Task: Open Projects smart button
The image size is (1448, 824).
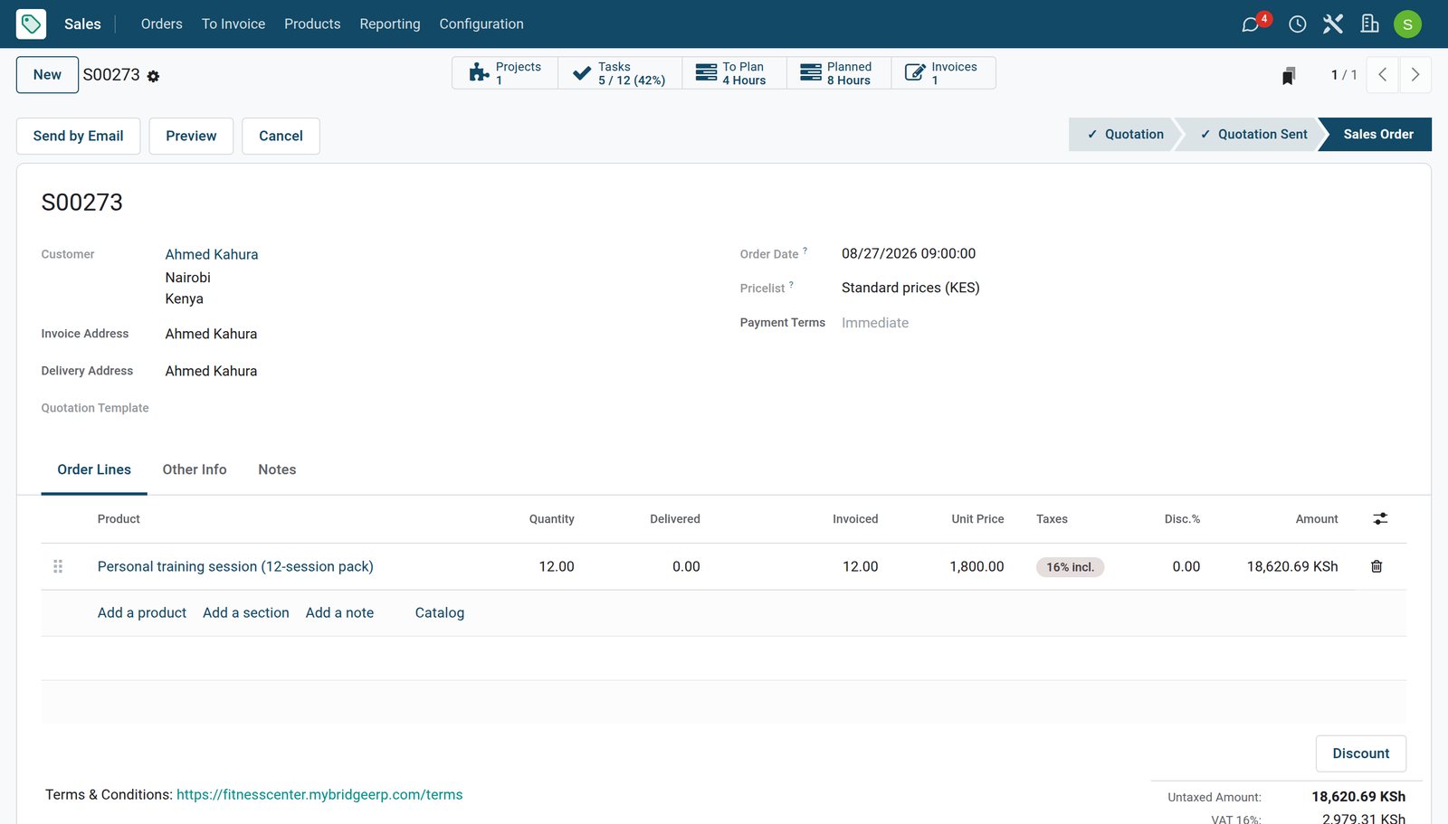Action: [x=505, y=73]
